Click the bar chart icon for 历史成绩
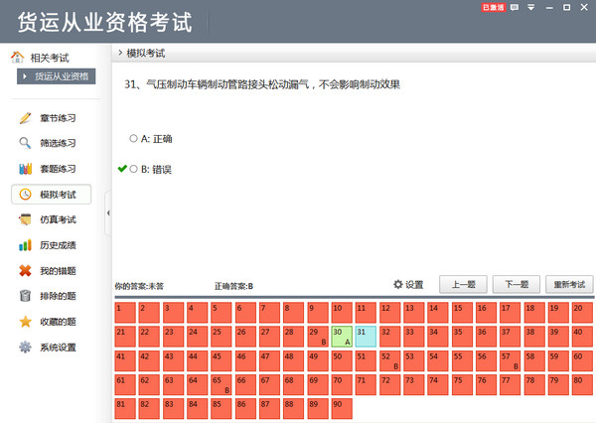Screen dimensions: 596x423 click(x=26, y=245)
